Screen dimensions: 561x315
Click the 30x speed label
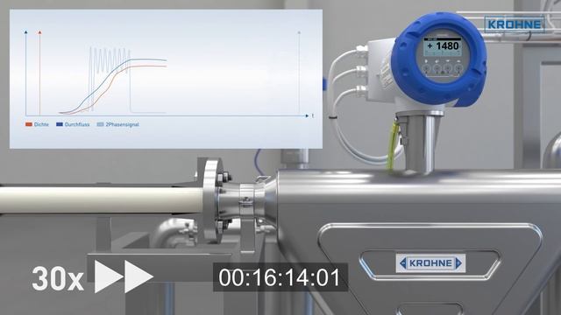(58, 278)
